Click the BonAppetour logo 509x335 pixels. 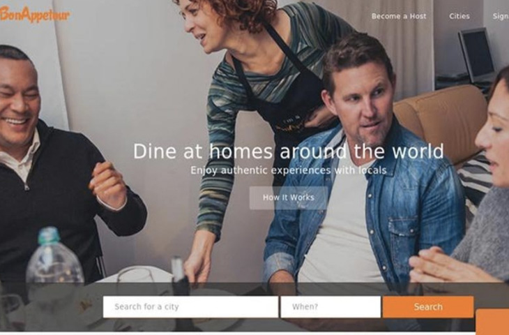click(35, 14)
